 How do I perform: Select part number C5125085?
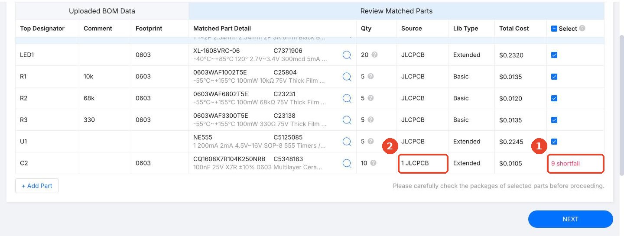(288, 137)
